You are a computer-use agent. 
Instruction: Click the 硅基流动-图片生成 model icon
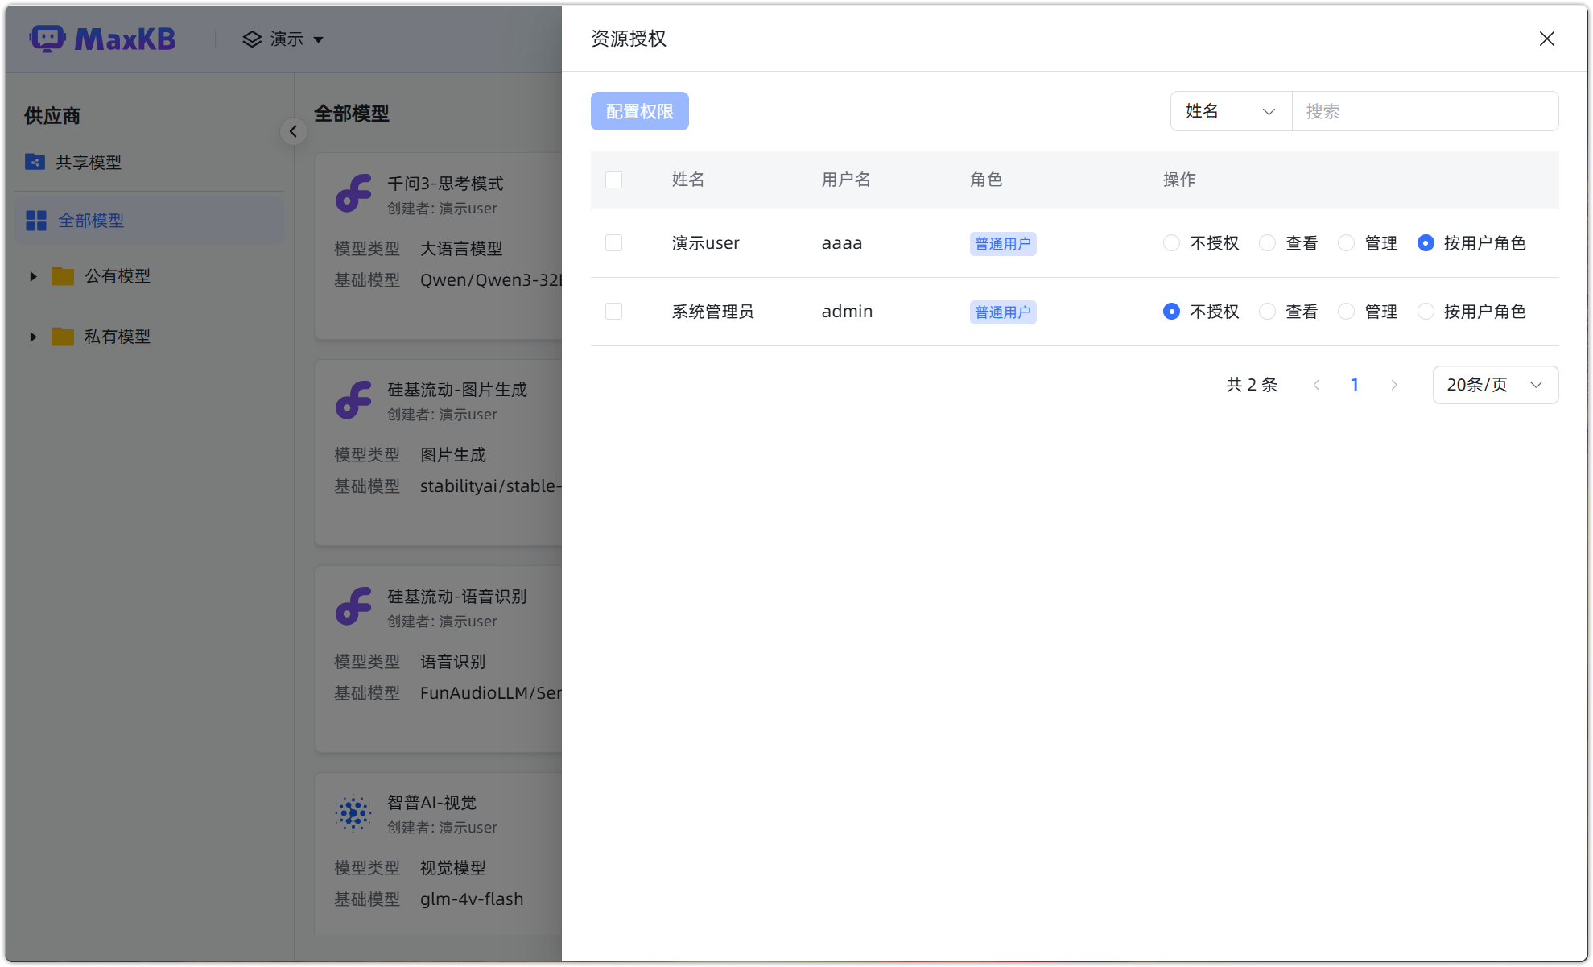coord(354,400)
